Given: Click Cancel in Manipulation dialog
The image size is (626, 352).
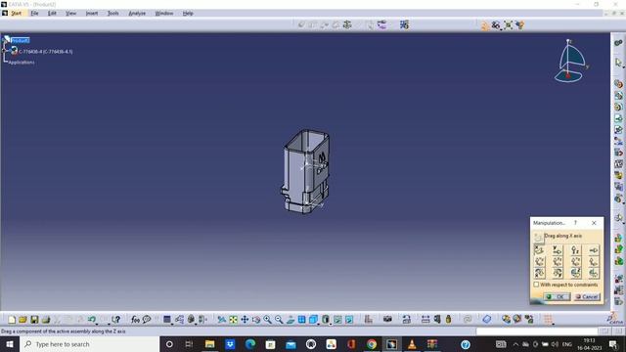Looking at the screenshot, I should [587, 296].
